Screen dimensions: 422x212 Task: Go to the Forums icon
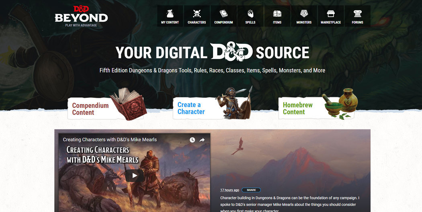pyautogui.click(x=357, y=14)
